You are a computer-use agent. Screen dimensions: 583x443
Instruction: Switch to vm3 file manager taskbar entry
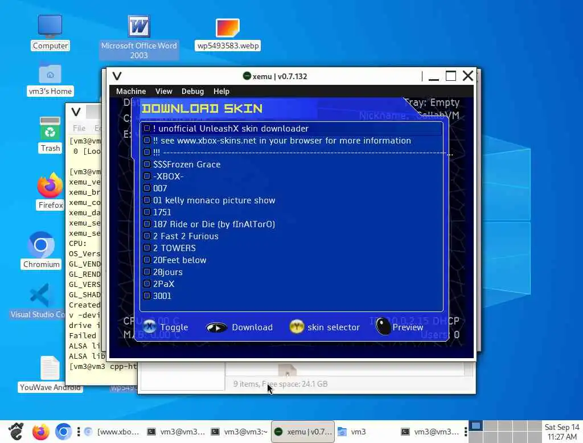(x=366, y=432)
